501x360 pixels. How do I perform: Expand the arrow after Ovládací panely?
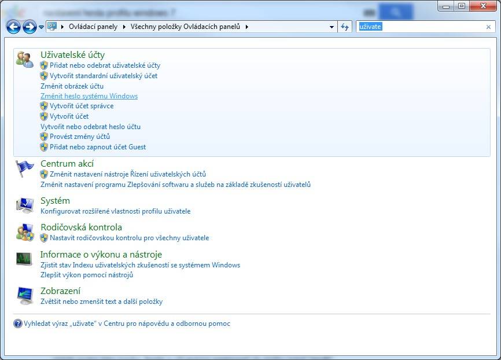[124, 27]
